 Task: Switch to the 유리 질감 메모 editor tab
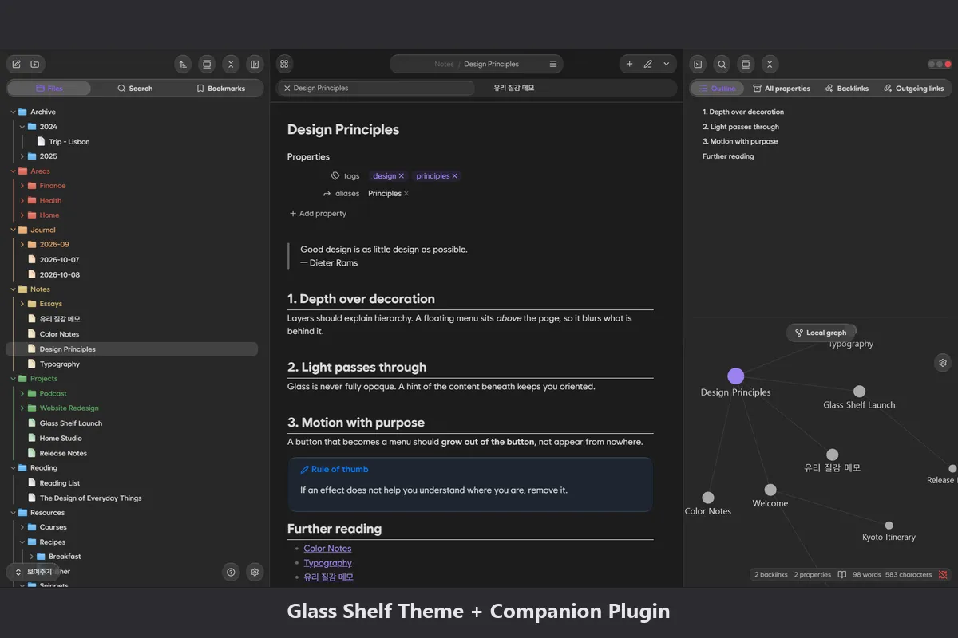514,88
